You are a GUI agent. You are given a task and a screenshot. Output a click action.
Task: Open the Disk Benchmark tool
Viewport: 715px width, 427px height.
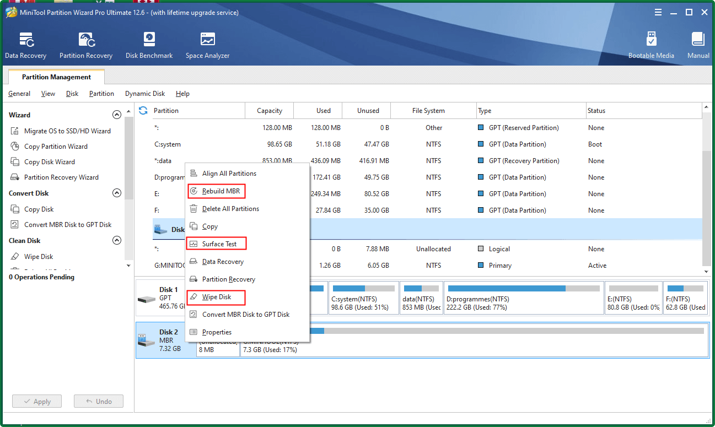149,45
